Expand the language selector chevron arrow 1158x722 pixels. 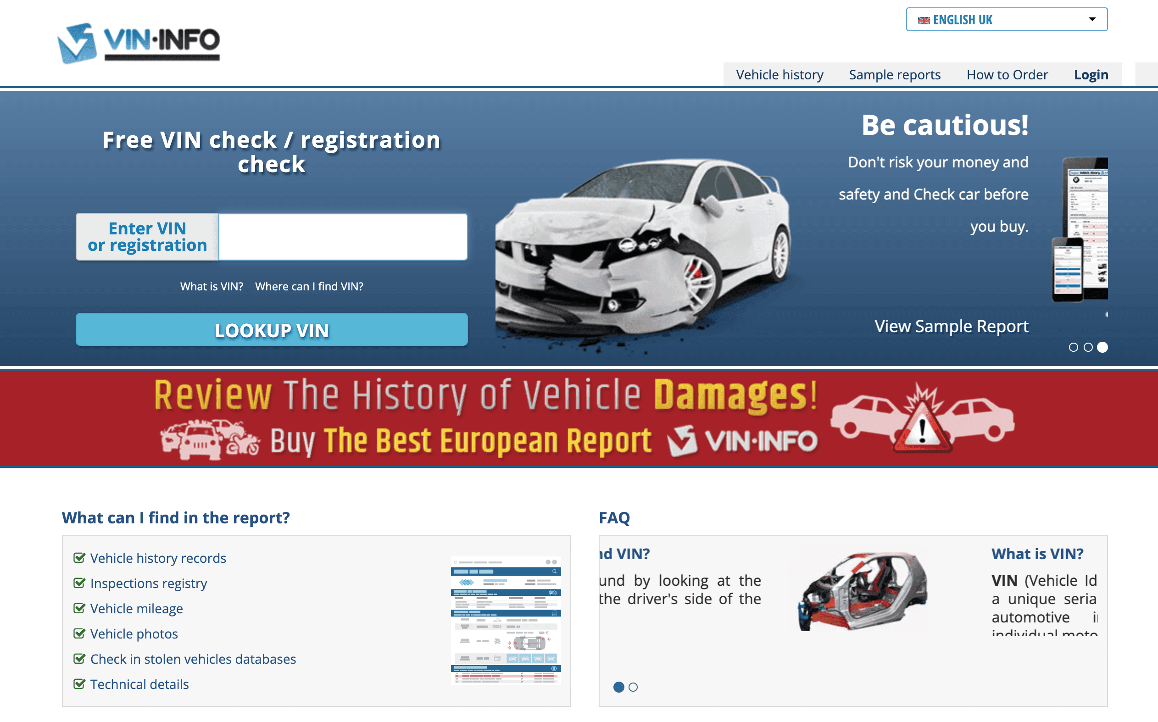[1092, 20]
